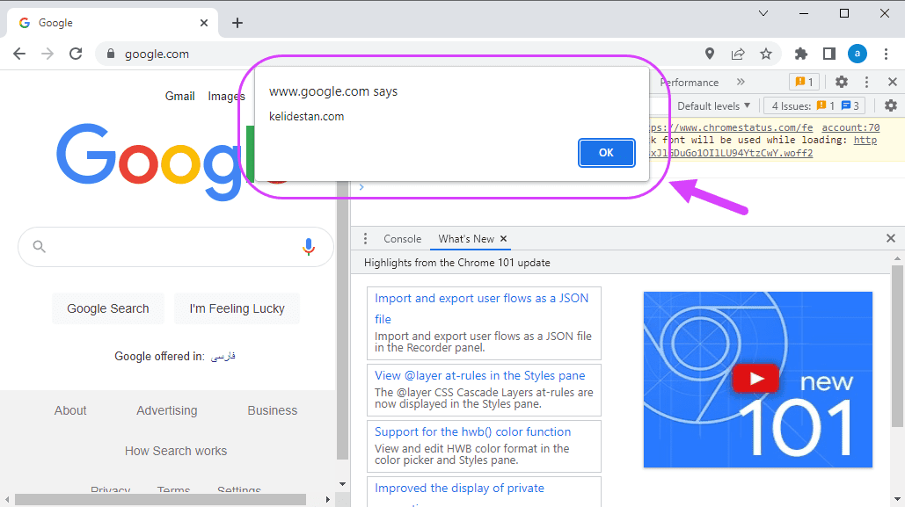The image size is (905, 507).
Task: Open the DevTools Performance tab
Action: pyautogui.click(x=690, y=83)
